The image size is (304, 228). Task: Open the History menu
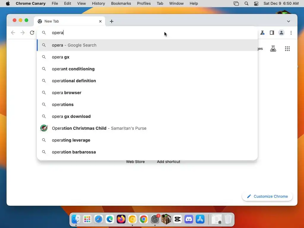[98, 4]
